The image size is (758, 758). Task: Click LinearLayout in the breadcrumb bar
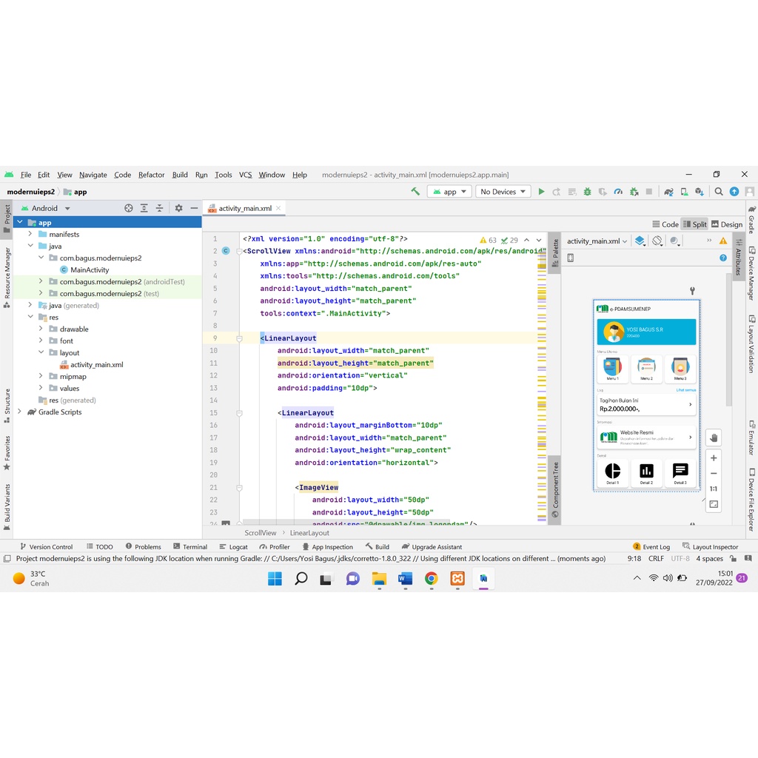tap(309, 533)
